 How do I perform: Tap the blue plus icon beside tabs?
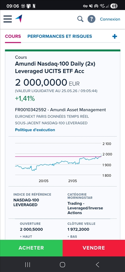(x=114, y=36)
